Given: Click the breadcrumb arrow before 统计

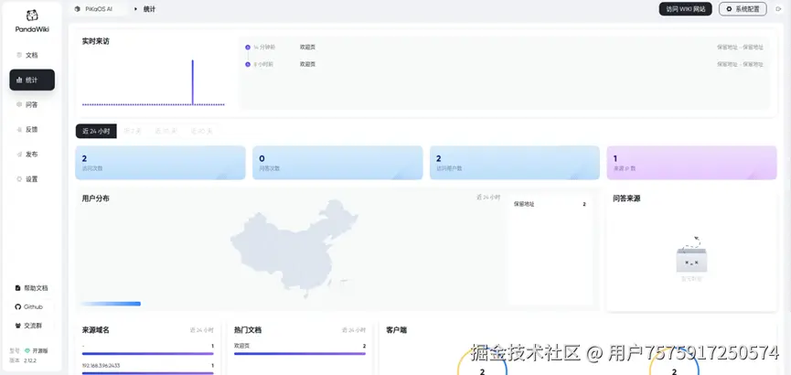Looking at the screenshot, I should tap(135, 9).
